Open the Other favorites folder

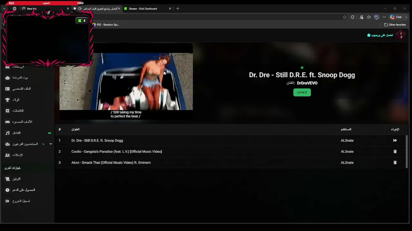(x=395, y=25)
